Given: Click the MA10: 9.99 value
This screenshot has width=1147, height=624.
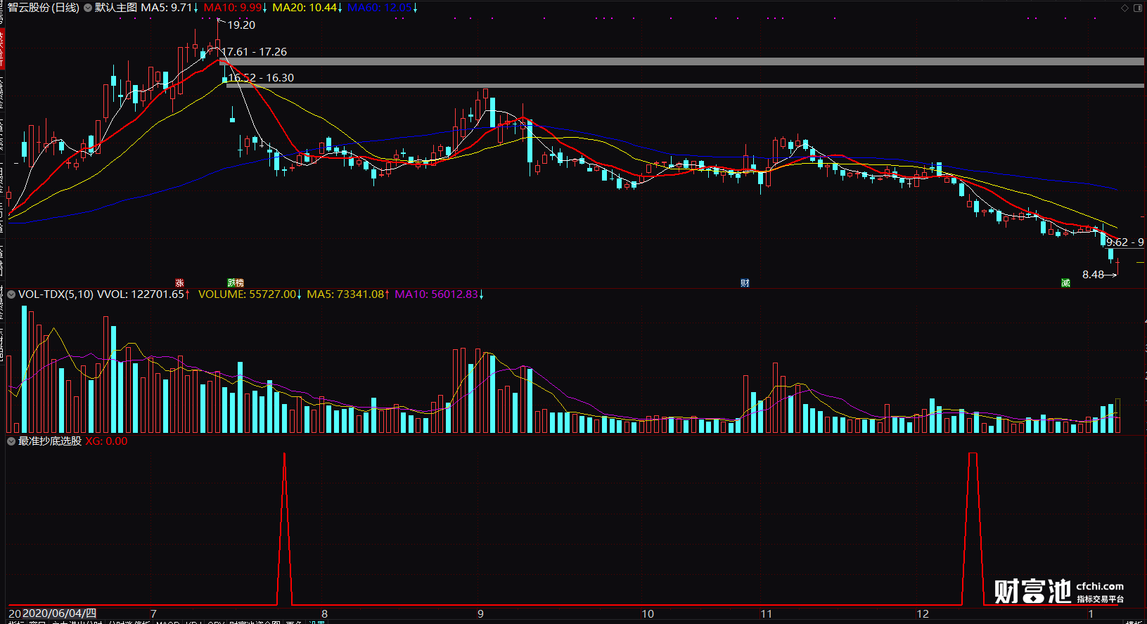Looking at the screenshot, I should [234, 8].
